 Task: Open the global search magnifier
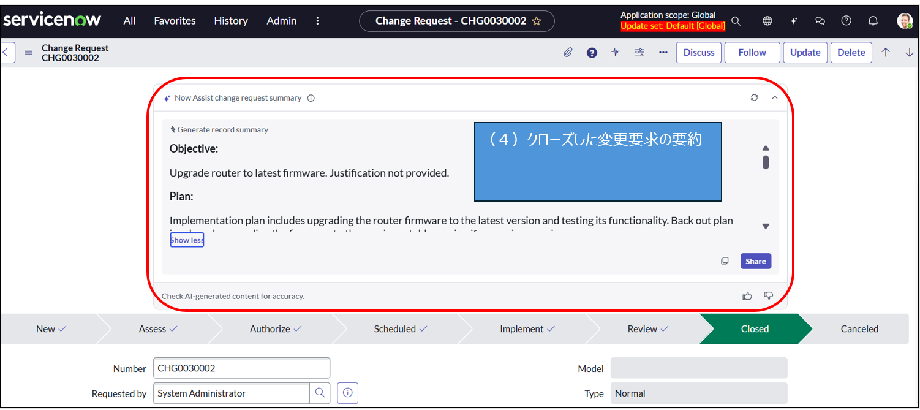click(x=736, y=21)
